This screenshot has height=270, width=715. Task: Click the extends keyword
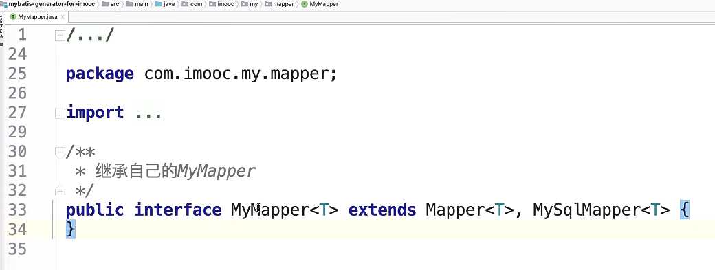tap(382, 210)
